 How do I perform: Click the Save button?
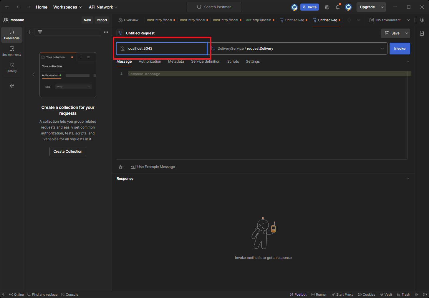[x=392, y=33]
